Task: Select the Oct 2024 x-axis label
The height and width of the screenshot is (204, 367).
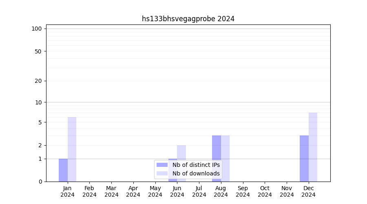Action: pyautogui.click(x=265, y=191)
